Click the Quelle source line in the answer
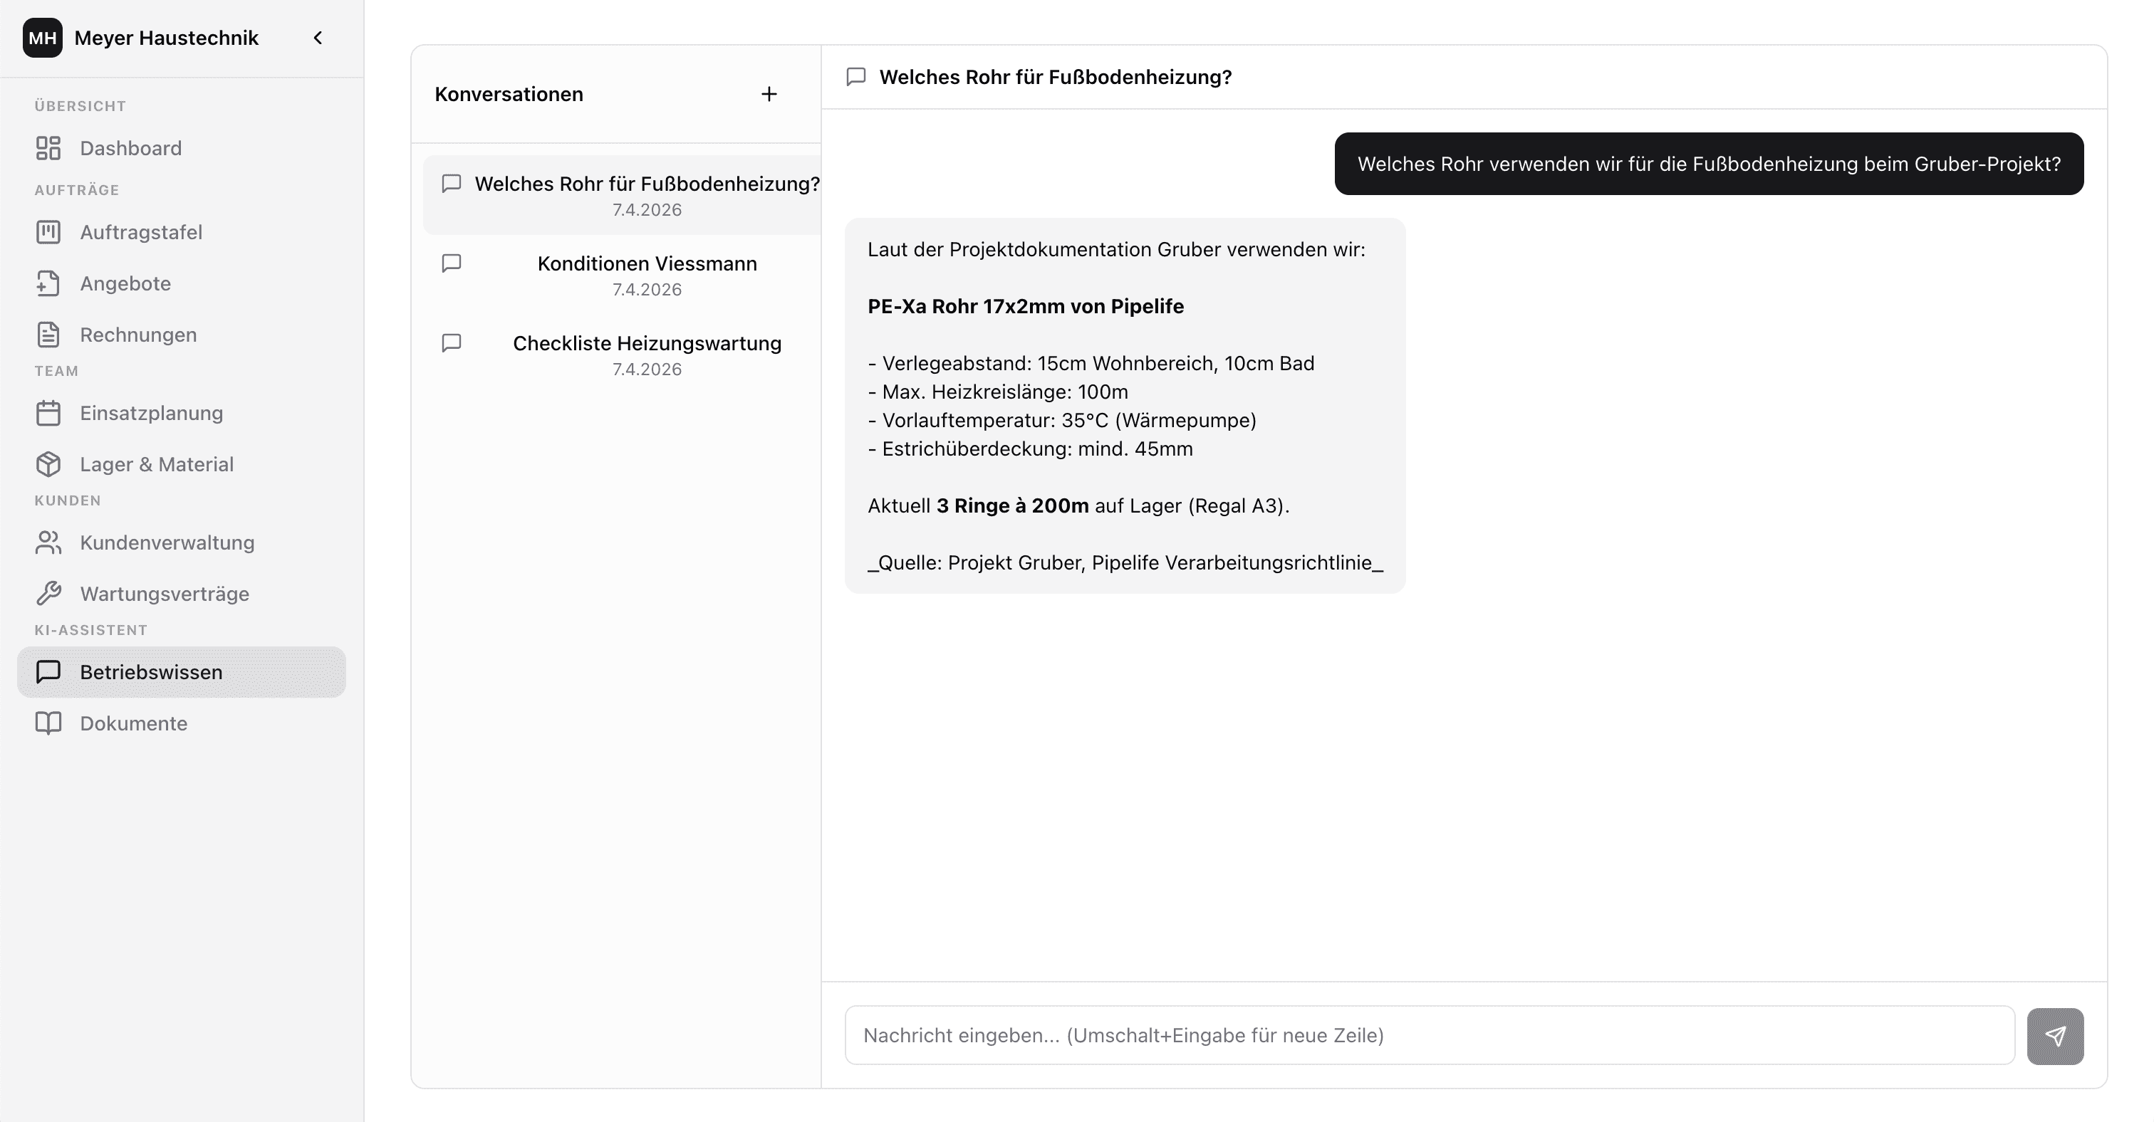 [1125, 562]
